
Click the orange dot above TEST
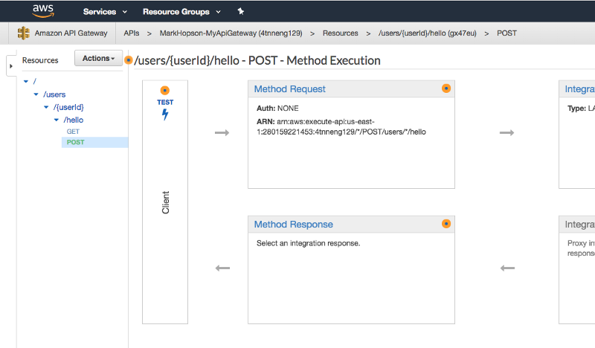click(165, 91)
